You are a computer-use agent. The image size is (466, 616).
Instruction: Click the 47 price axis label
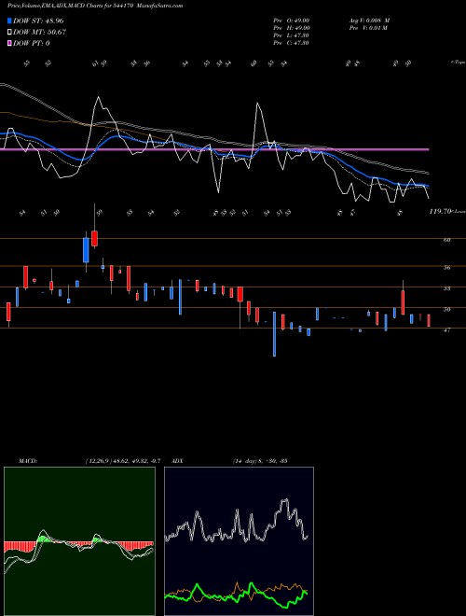pos(446,330)
